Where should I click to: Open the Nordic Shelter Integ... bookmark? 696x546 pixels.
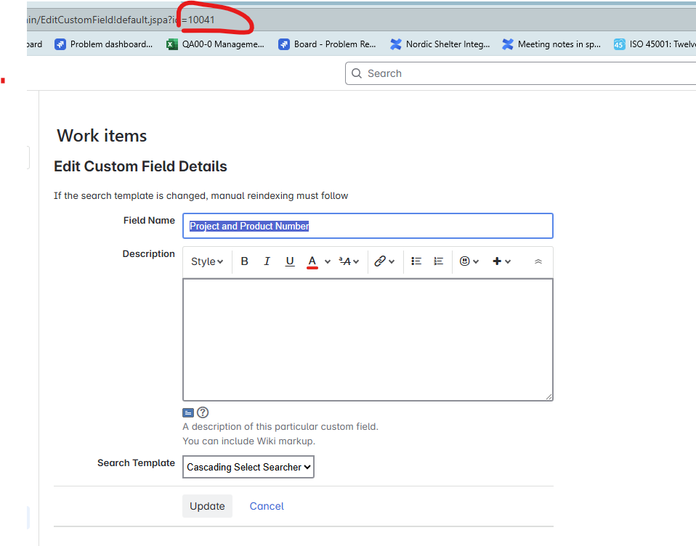tap(440, 44)
